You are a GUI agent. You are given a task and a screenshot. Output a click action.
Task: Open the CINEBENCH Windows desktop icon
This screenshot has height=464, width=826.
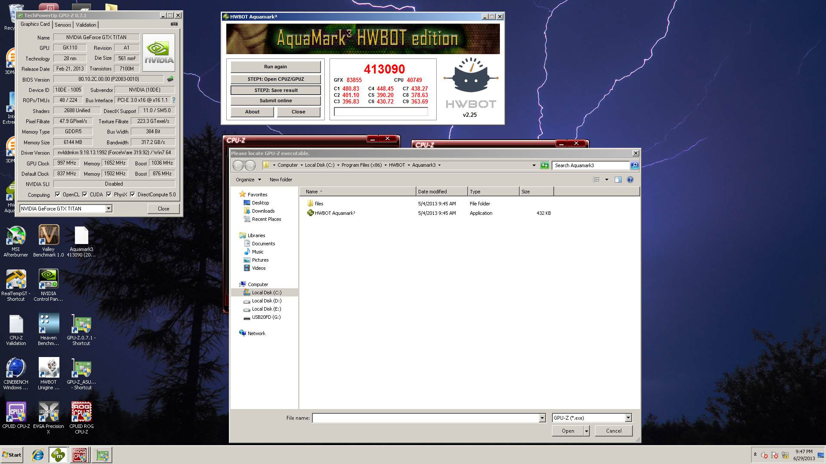pos(16,374)
